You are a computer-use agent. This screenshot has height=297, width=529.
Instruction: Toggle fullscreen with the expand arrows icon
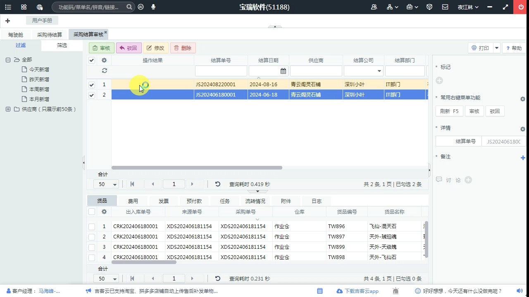pyautogui.click(x=505, y=7)
